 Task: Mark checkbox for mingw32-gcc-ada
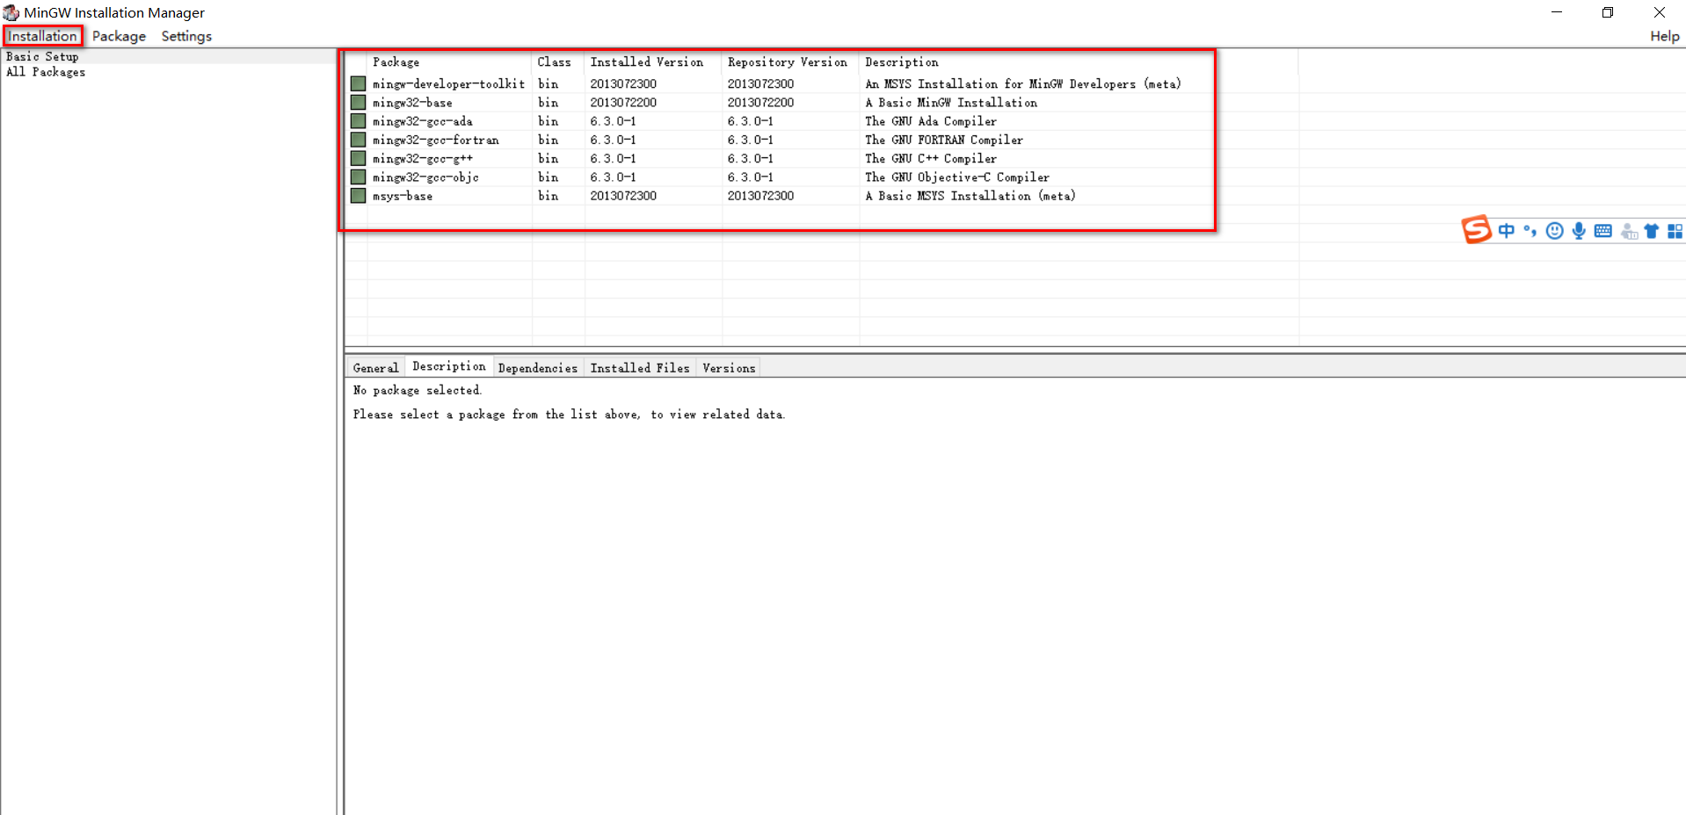point(358,120)
